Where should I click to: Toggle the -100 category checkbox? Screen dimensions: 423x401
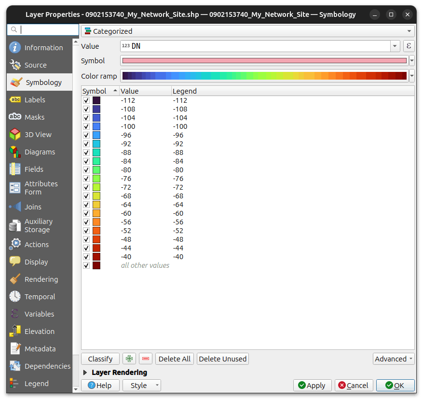86,126
